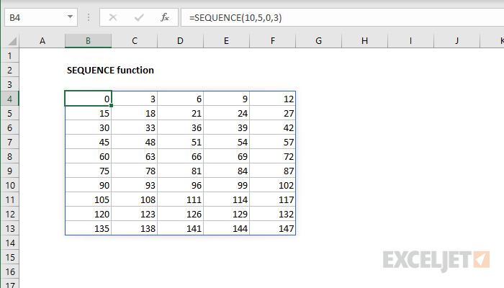Select column H header

tap(364, 41)
